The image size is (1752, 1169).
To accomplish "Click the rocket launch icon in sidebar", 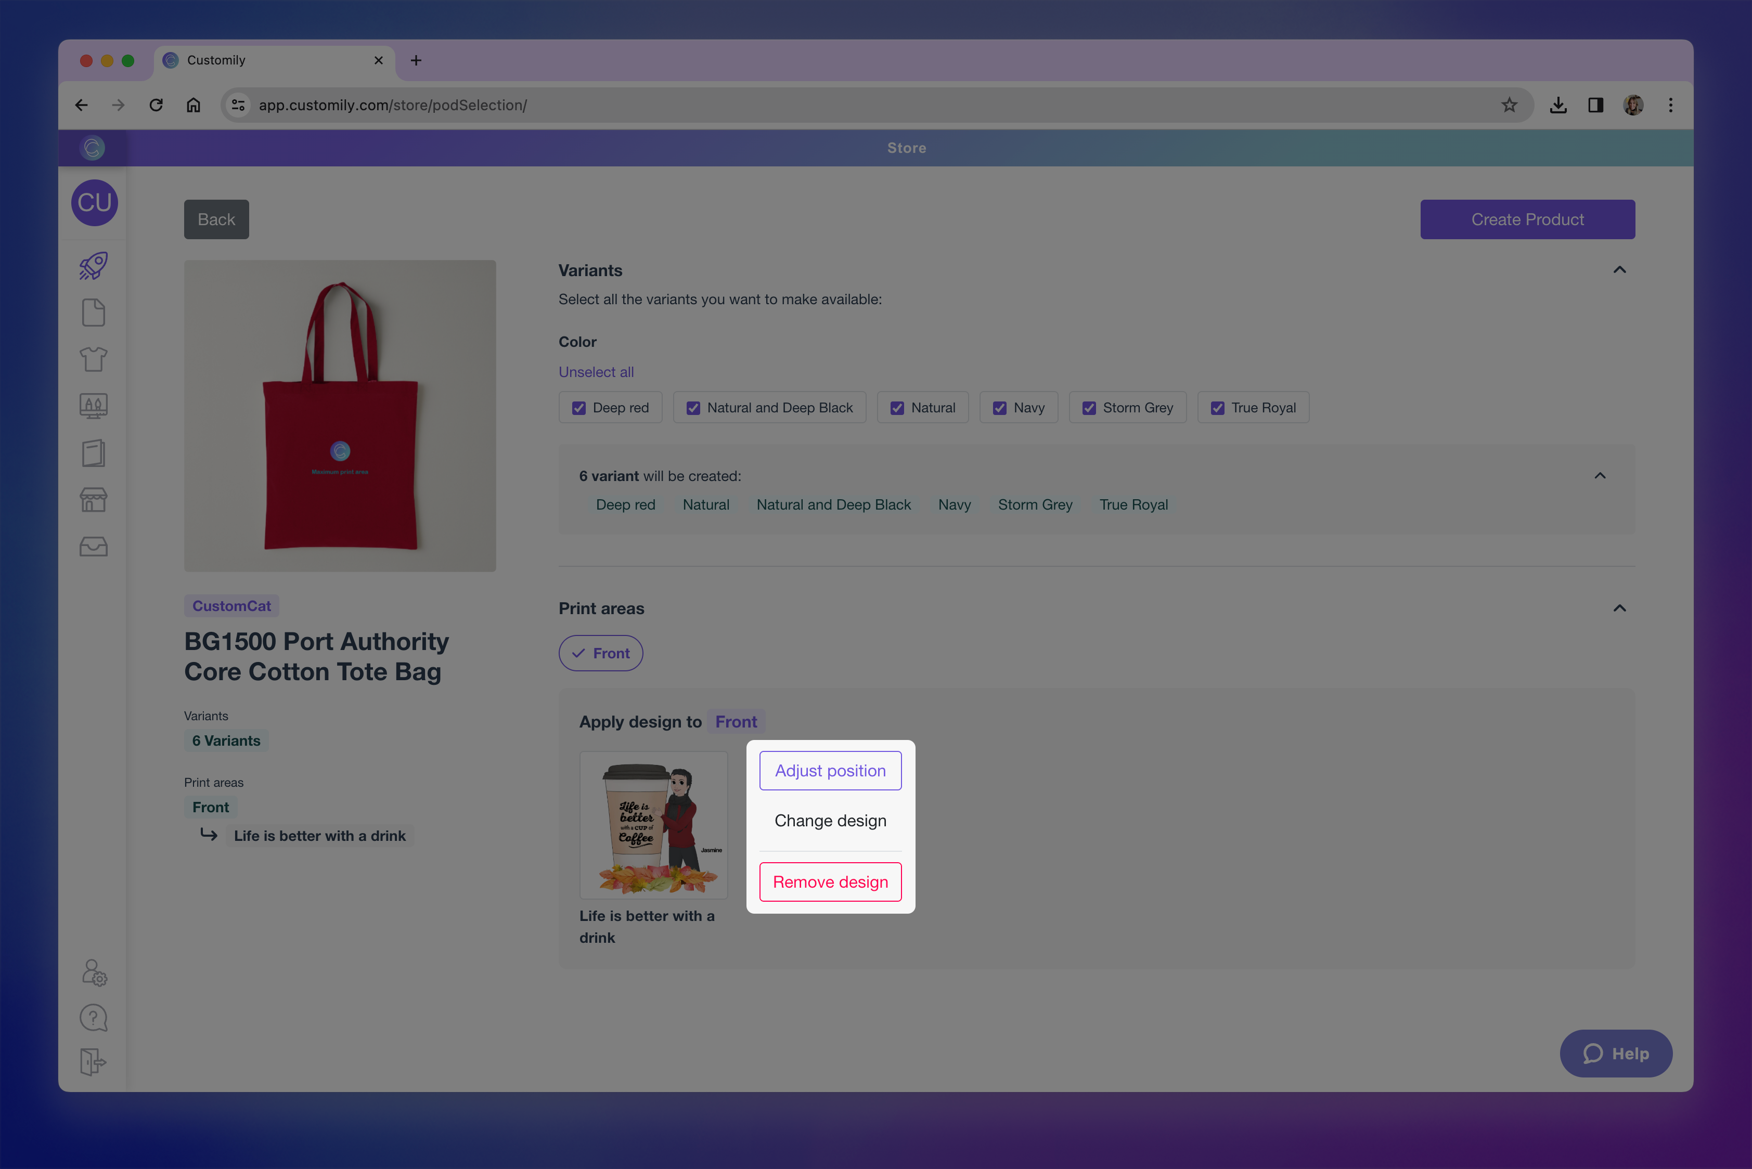I will point(93,266).
